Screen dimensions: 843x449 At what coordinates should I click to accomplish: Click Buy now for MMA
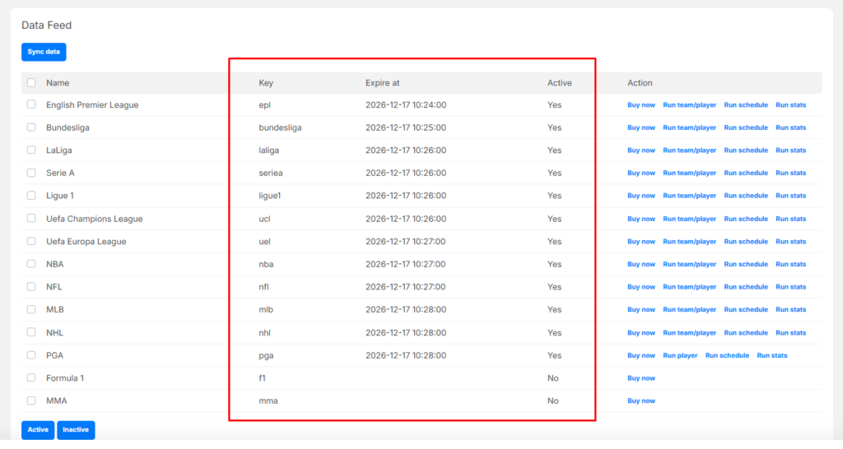pos(641,401)
